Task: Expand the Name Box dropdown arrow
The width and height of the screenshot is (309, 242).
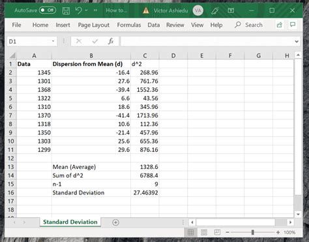Action: (53, 41)
